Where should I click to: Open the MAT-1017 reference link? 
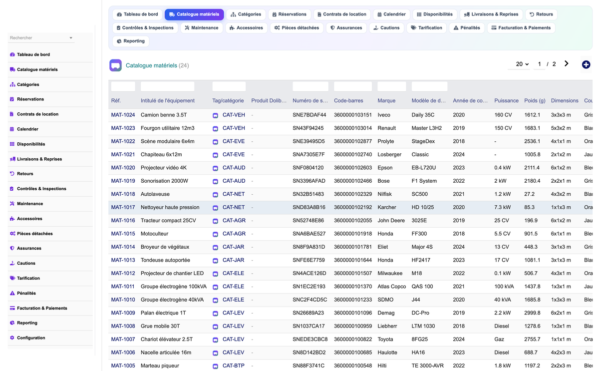(x=123, y=207)
